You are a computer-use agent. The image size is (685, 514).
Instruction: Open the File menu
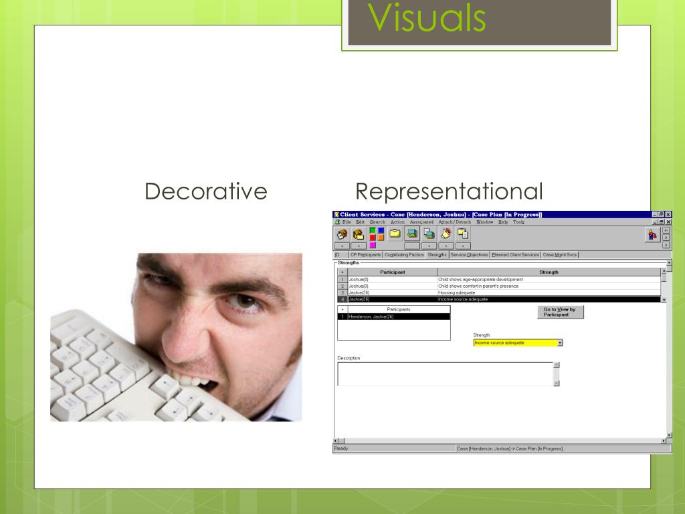click(347, 222)
